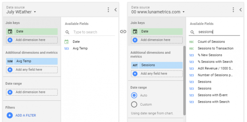Choose Sessions with Event from the available fields

(213, 95)
